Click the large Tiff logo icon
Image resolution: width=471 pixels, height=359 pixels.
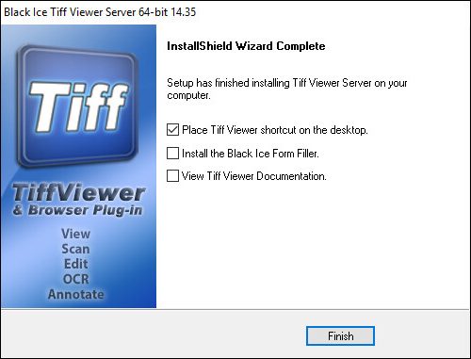(x=78, y=106)
